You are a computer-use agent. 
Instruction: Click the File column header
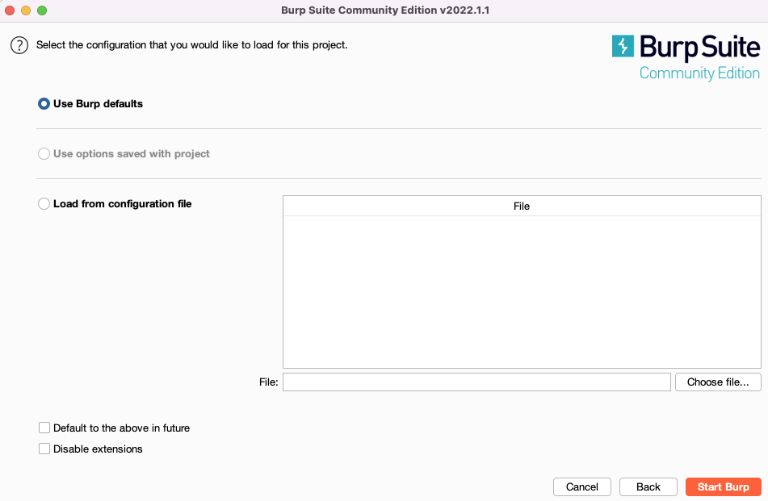pos(521,206)
